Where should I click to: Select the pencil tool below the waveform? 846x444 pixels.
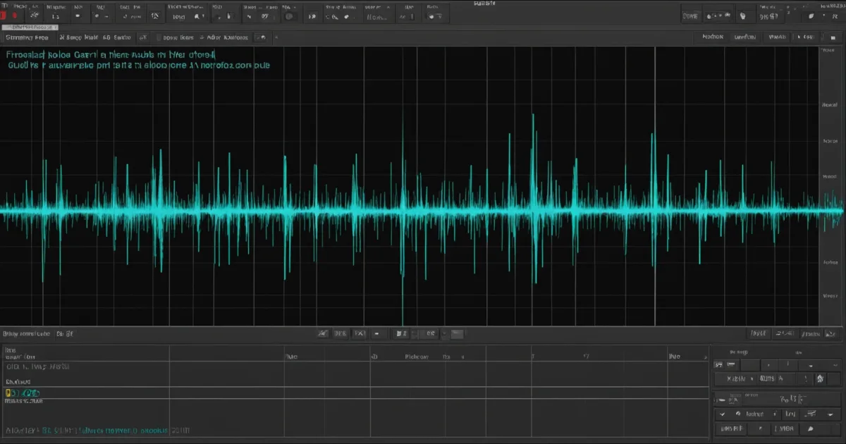tap(323, 333)
